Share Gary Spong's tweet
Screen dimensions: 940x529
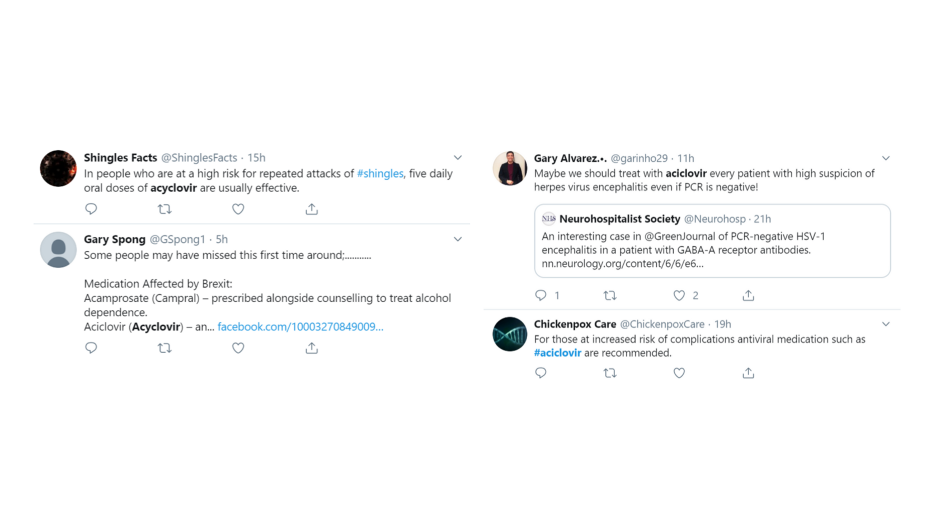311,348
